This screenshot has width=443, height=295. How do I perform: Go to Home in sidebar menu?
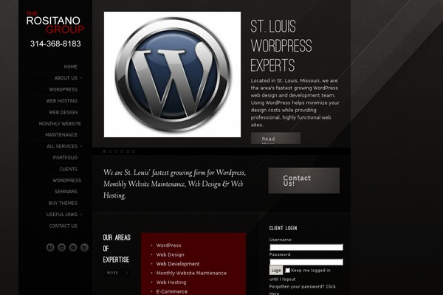(71, 66)
